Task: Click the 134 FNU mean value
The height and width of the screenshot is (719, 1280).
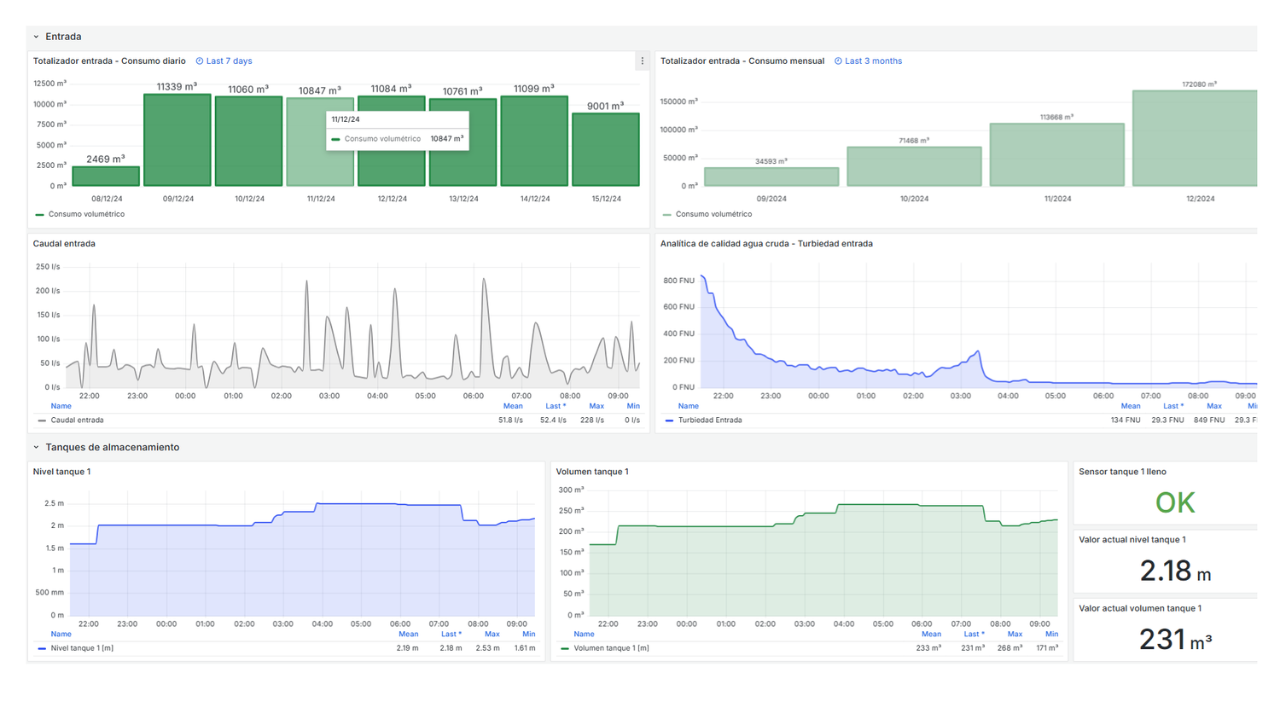Action: click(x=1126, y=420)
